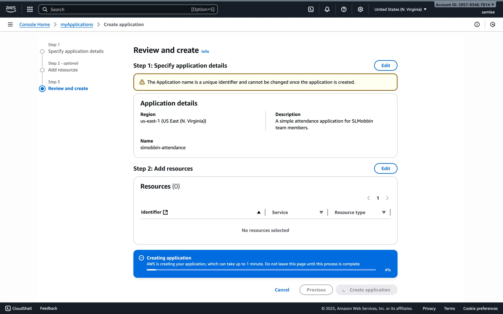503x314 pixels.
Task: Open Identifier external link icon
Action: point(165,212)
